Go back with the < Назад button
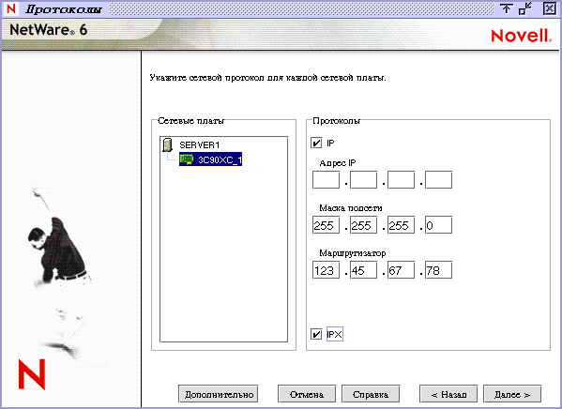The image size is (562, 409). 448,394
